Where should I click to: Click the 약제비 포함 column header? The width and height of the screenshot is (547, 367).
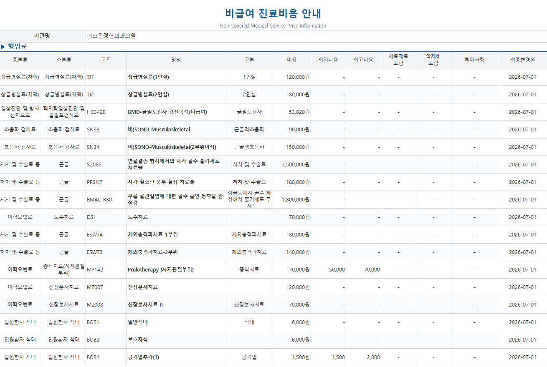(x=433, y=60)
